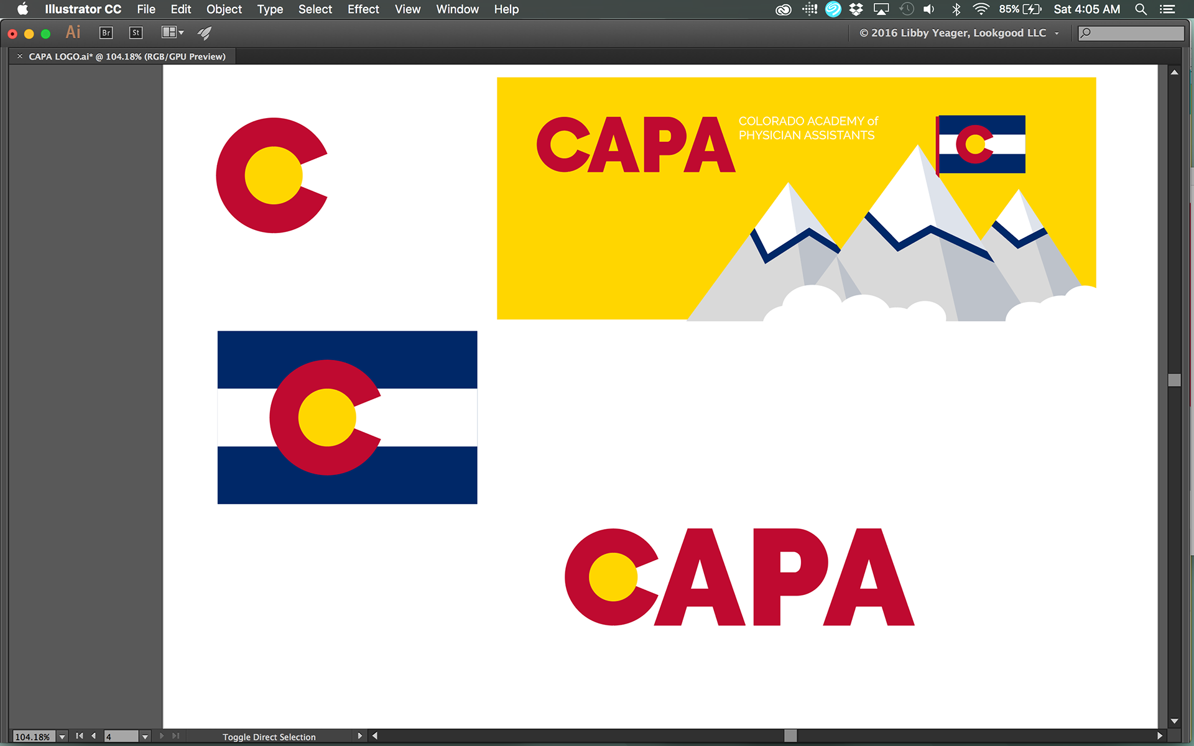The image size is (1194, 746).
Task: Click the horizontal scroll left arrow
Action: tap(374, 735)
